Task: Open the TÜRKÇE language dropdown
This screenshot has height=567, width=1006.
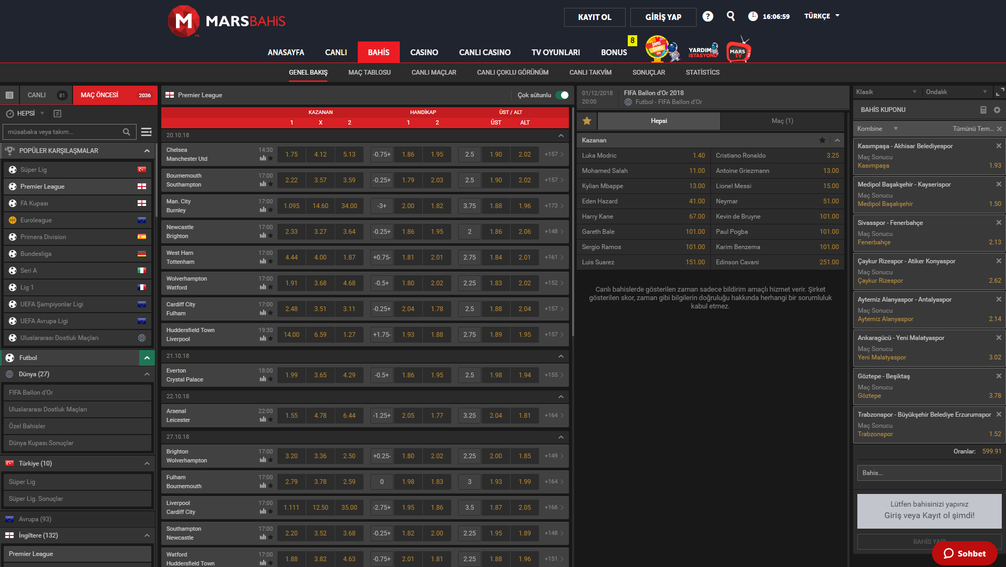Action: (x=822, y=16)
